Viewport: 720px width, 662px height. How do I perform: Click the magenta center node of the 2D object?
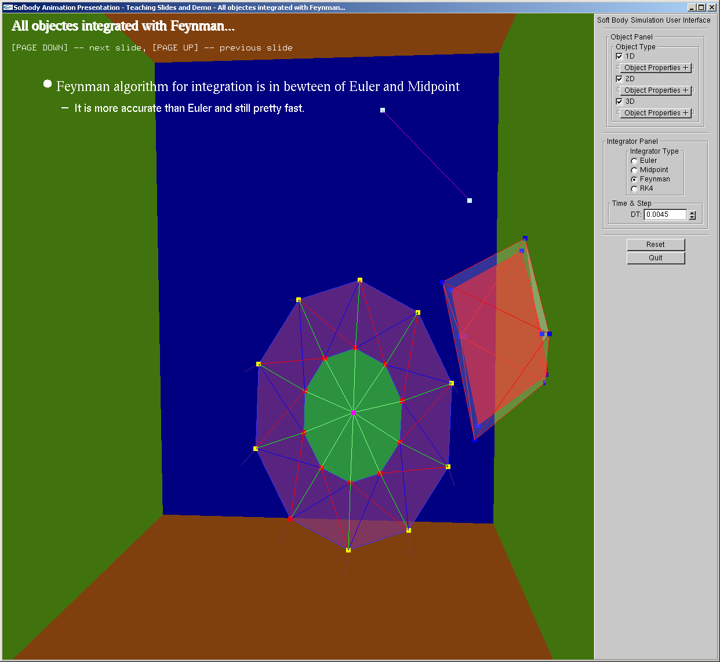point(353,412)
